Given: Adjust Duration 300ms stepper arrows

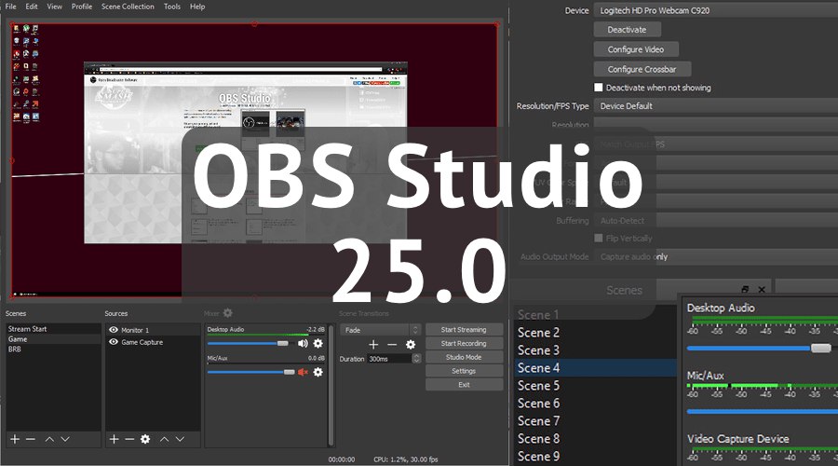Looking at the screenshot, I should [416, 359].
